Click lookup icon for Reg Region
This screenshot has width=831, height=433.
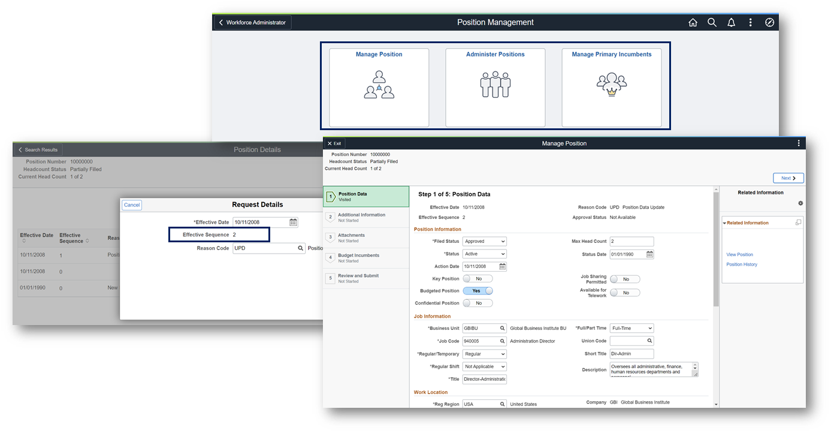(x=503, y=404)
